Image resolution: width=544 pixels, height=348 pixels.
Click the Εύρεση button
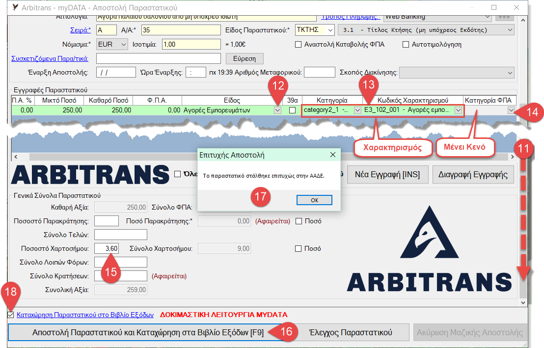pyautogui.click(x=245, y=58)
